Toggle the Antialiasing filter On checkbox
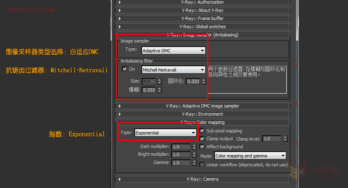This screenshot has height=188, width=348. (124, 69)
